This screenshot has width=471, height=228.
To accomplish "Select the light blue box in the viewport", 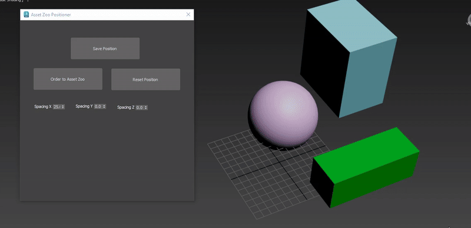I will [349, 58].
